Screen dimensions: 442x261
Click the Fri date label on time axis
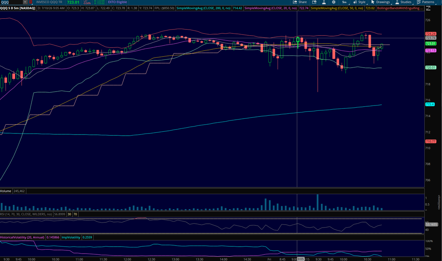[x=269, y=259]
